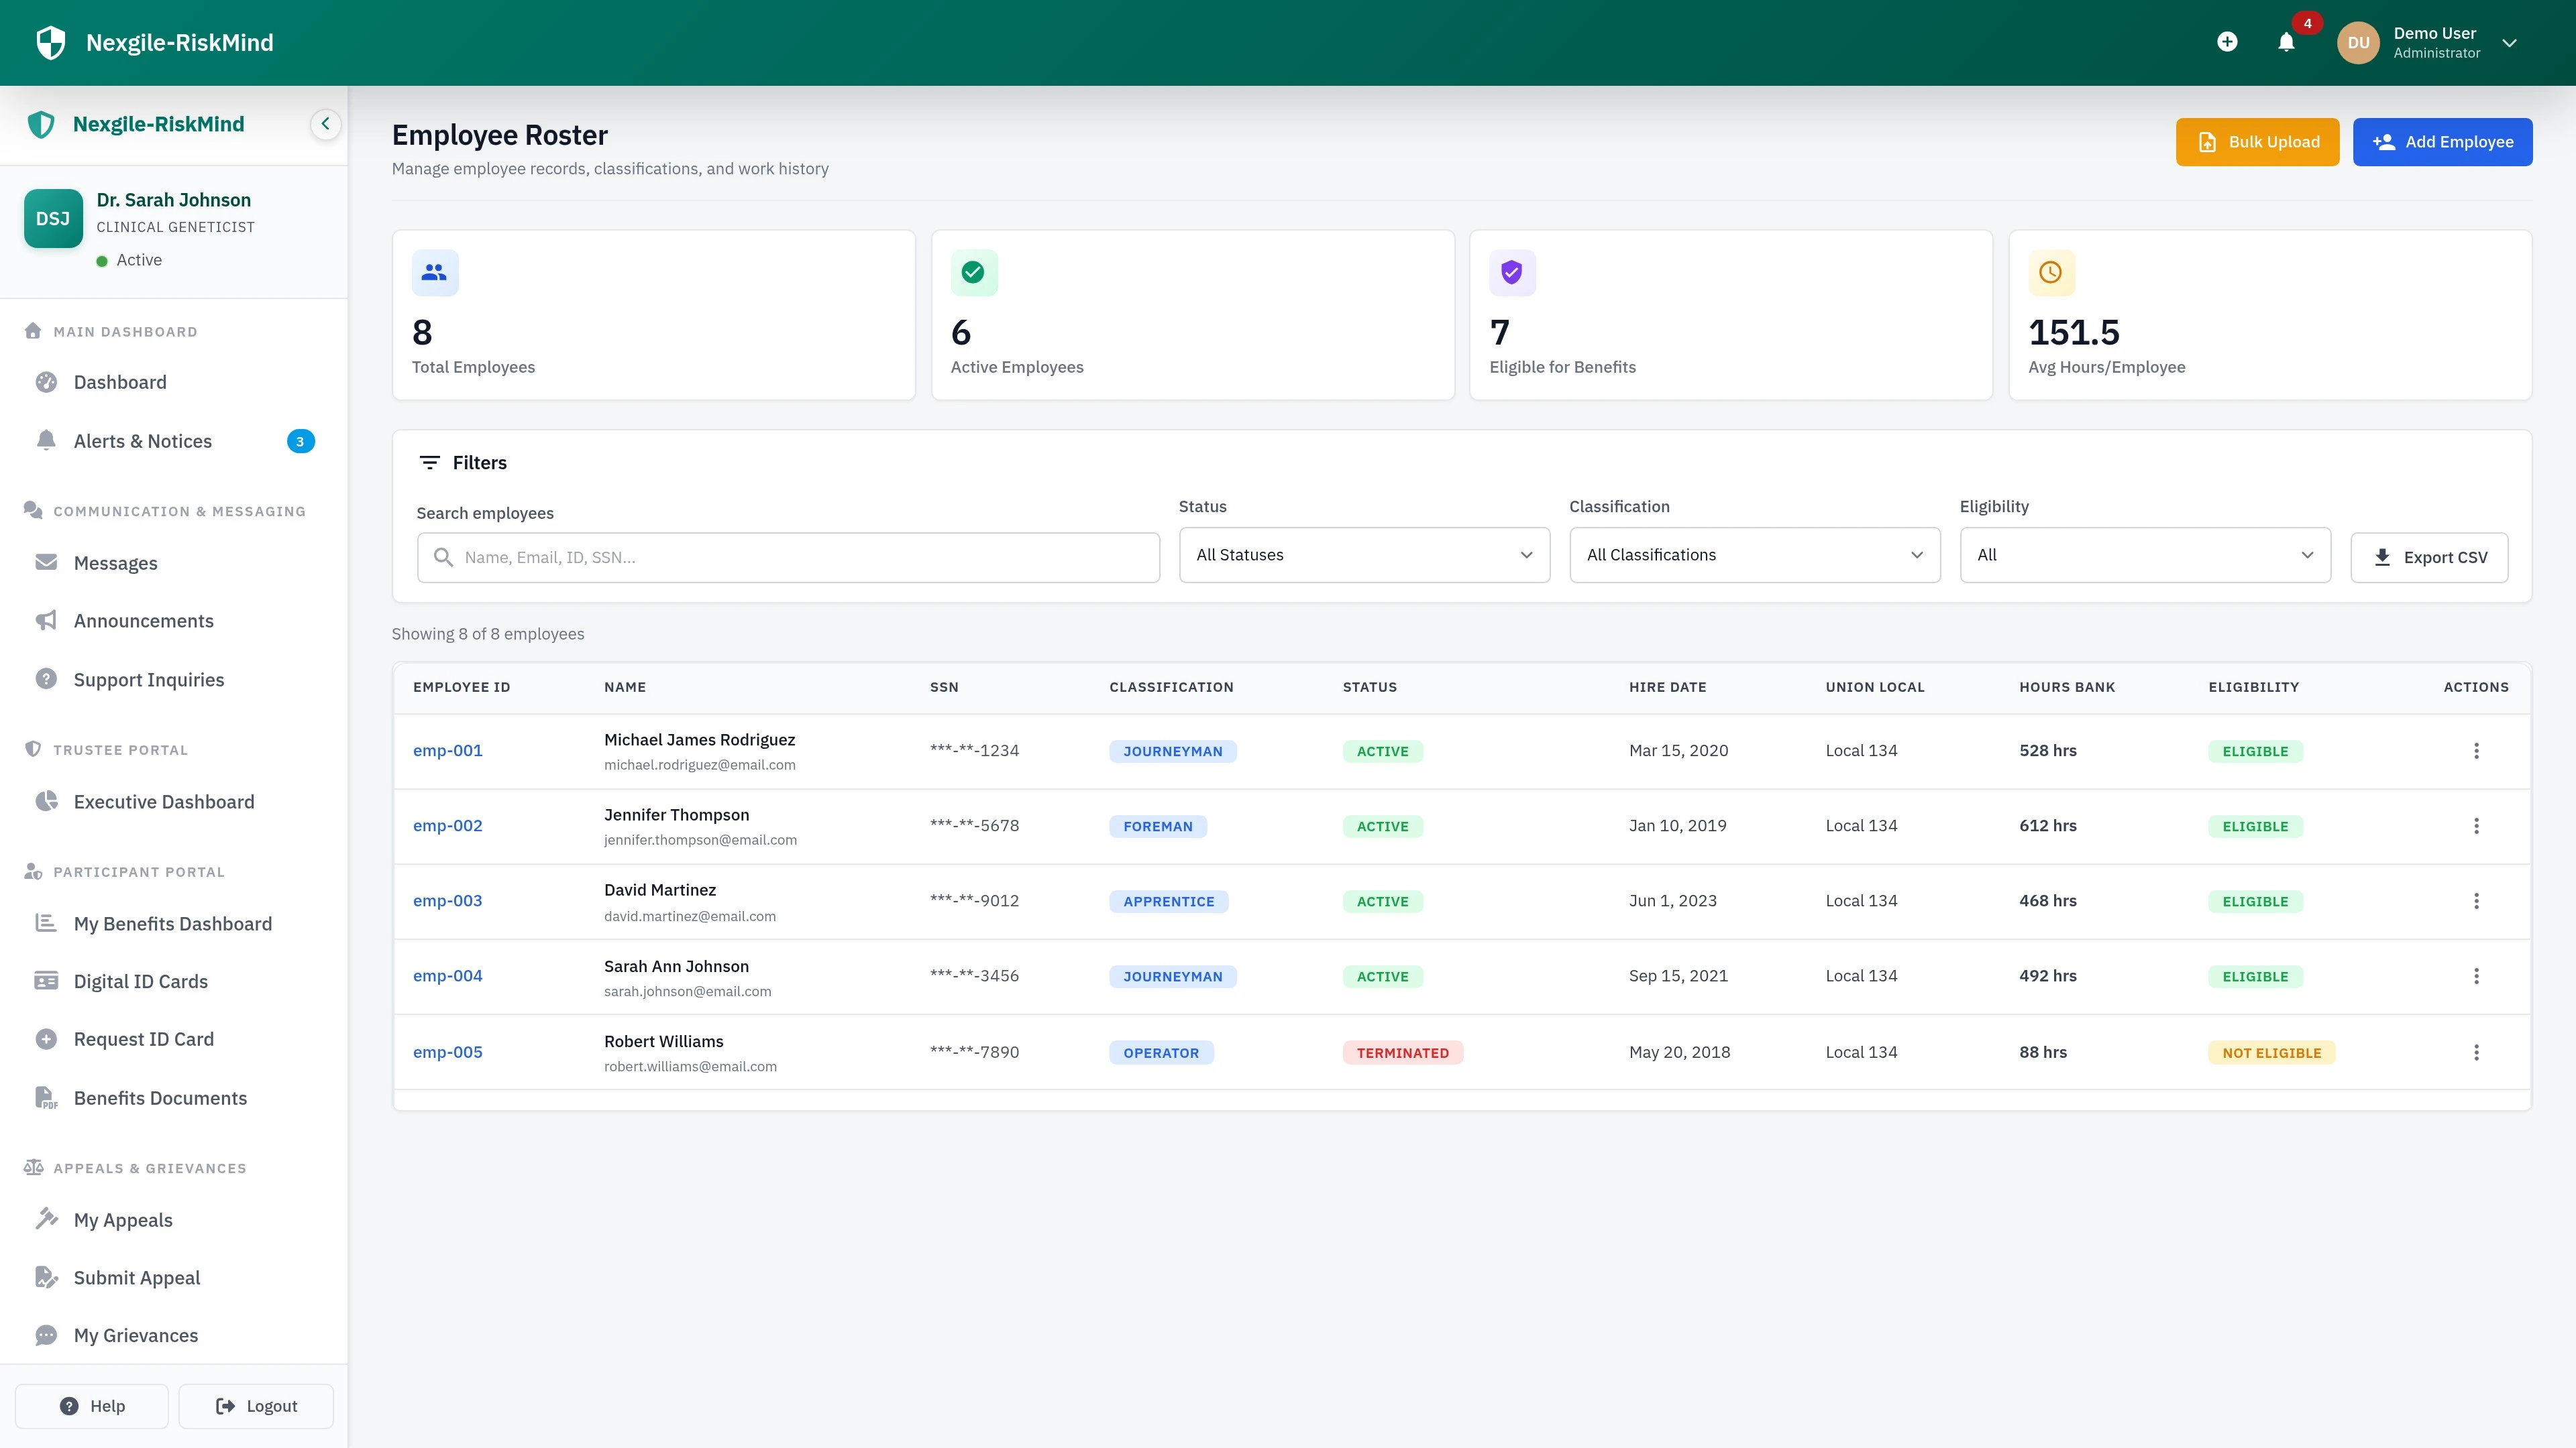Open the actions menu for Robert Williams
The width and height of the screenshot is (2576, 1448).
pyautogui.click(x=2477, y=1051)
